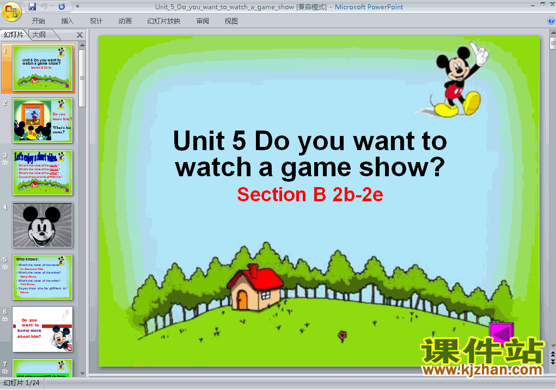Click animation star icon beside slide 7
Viewport: 556px width, 390px height.
click(5, 371)
